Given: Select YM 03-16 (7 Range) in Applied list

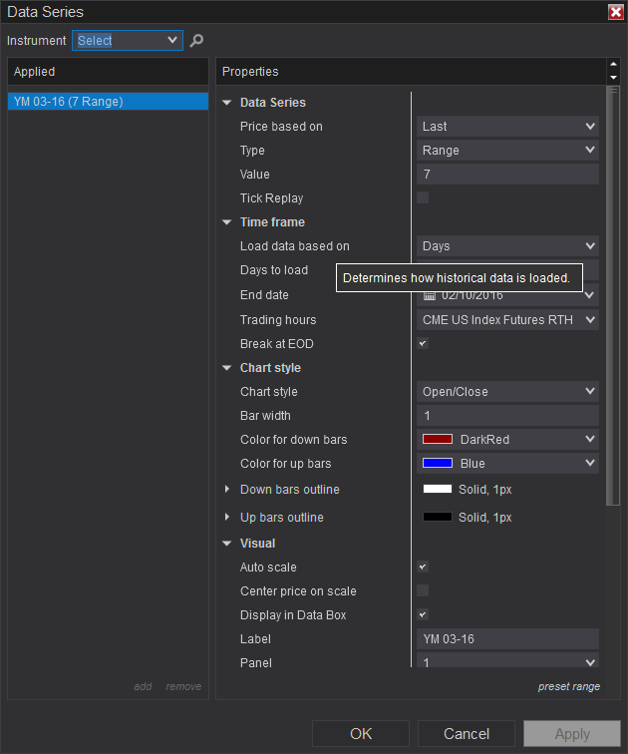Looking at the screenshot, I should (108, 101).
